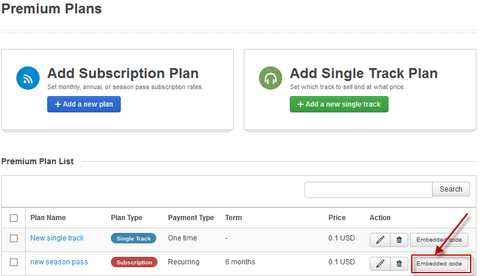Sort by the Plan Name column header
The height and width of the screenshot is (276, 480).
[x=48, y=218]
